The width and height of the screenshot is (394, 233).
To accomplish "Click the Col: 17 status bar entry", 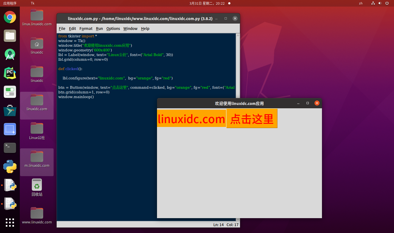I will [233, 225].
